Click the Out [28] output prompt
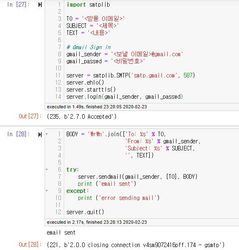 (x=30, y=245)
